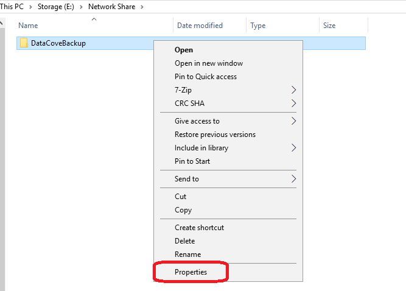Navigate to Storage (E:) in breadcrumb
The width and height of the screenshot is (406, 291).
point(57,7)
